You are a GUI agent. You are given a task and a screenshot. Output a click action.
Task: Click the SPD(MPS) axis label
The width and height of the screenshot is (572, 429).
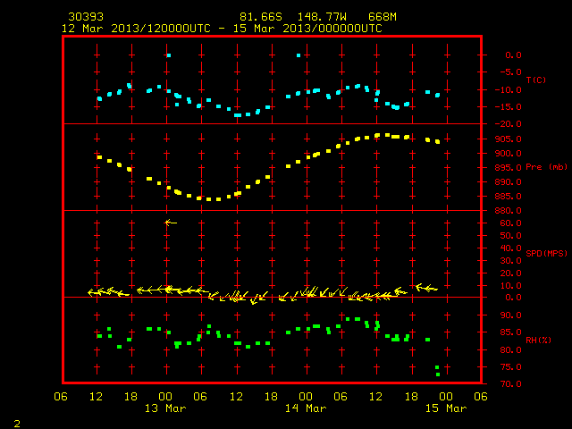pos(546,253)
